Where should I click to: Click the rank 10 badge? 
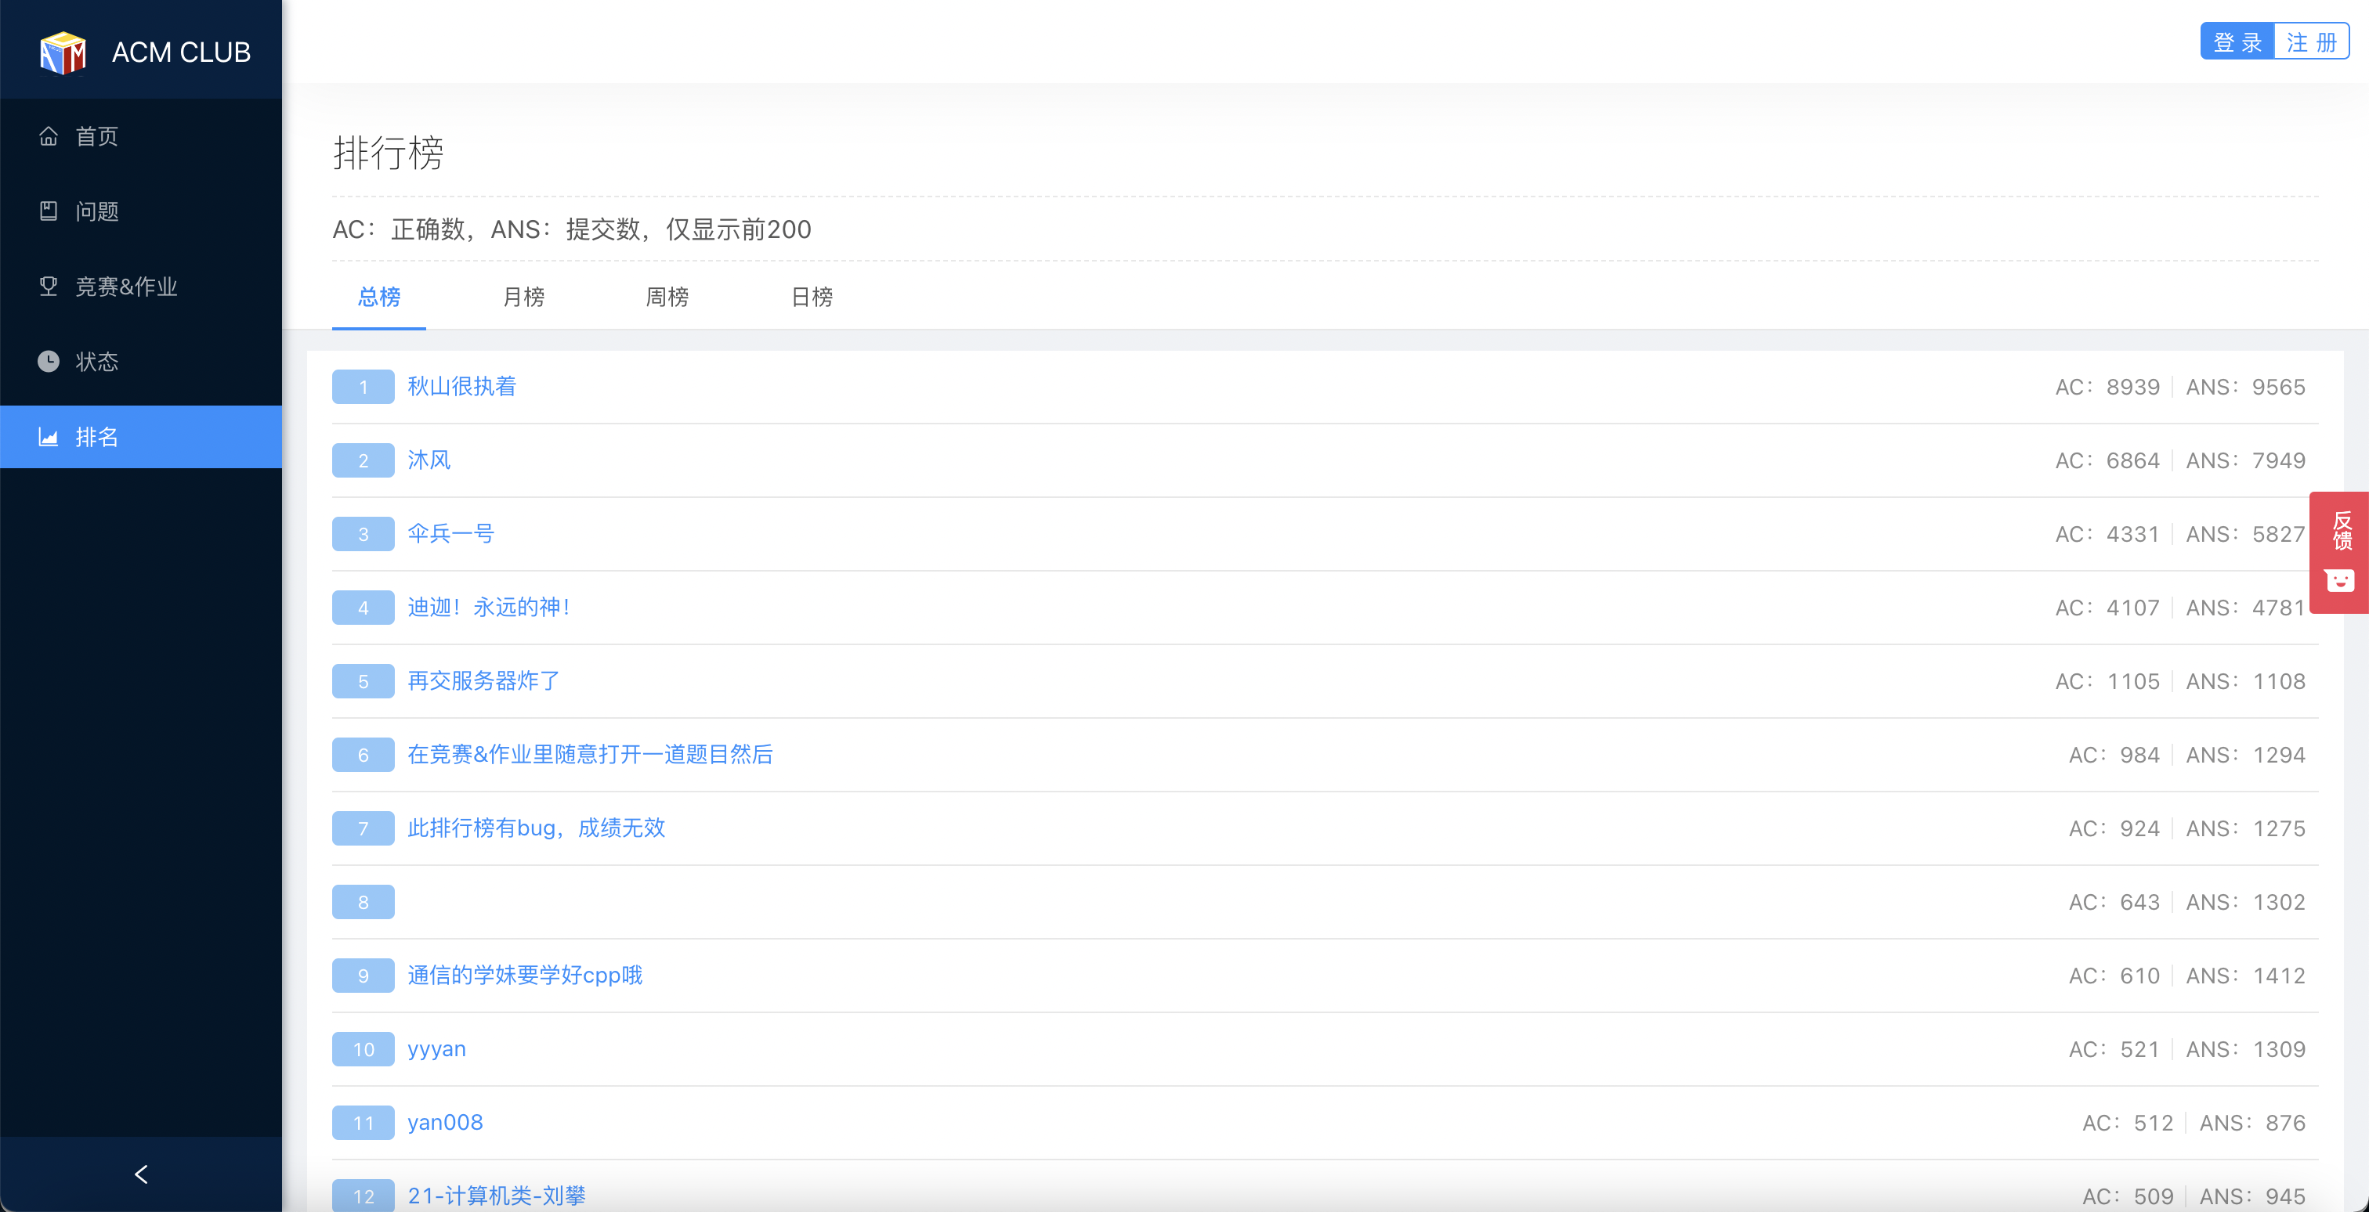point(363,1048)
